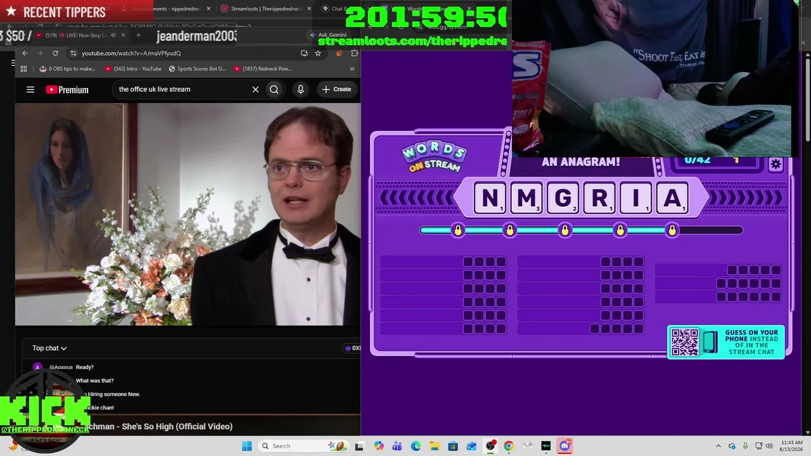This screenshot has width=811, height=456.
Task: Click the phone guessing QR code
Action: 685,342
